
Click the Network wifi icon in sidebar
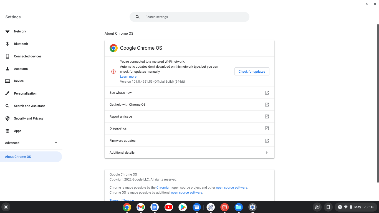pyautogui.click(x=7, y=31)
